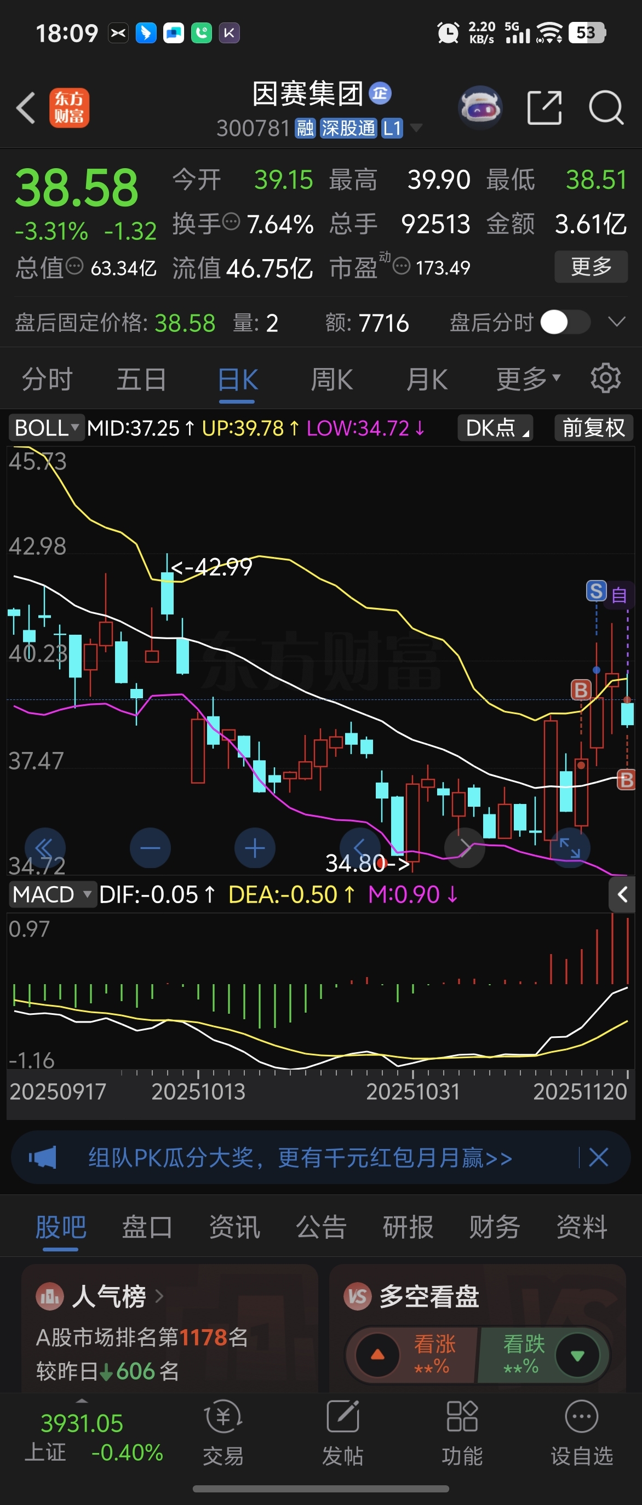Viewport: 642px width, 1505px height.
Task: Tap the double-left arrow chart jump button
Action: 45,848
